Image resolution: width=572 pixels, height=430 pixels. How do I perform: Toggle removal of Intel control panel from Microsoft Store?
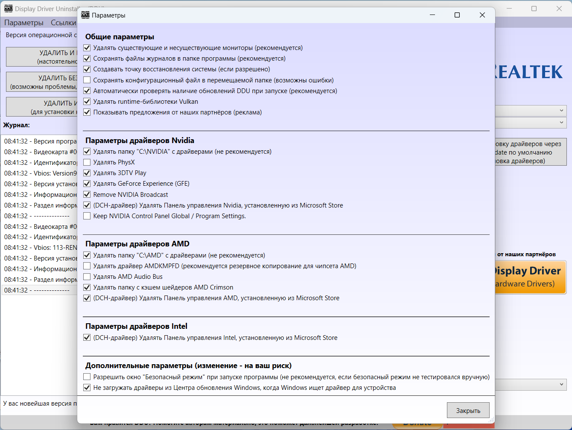coord(87,338)
